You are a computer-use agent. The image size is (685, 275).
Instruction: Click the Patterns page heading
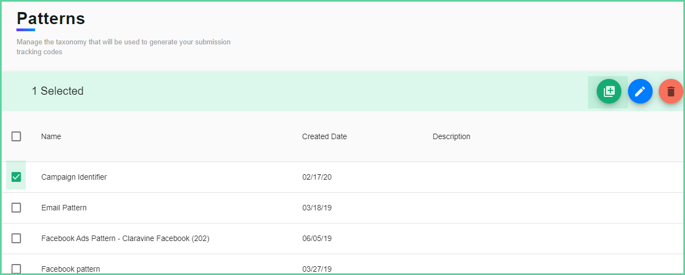pos(51,18)
